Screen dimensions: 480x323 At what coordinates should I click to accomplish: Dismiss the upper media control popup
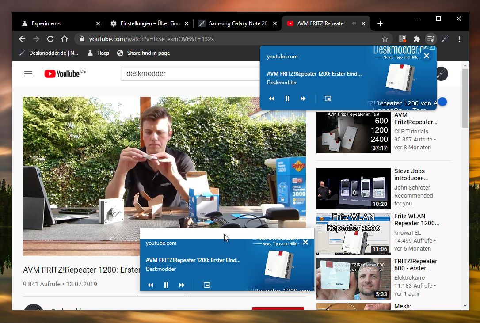click(427, 56)
